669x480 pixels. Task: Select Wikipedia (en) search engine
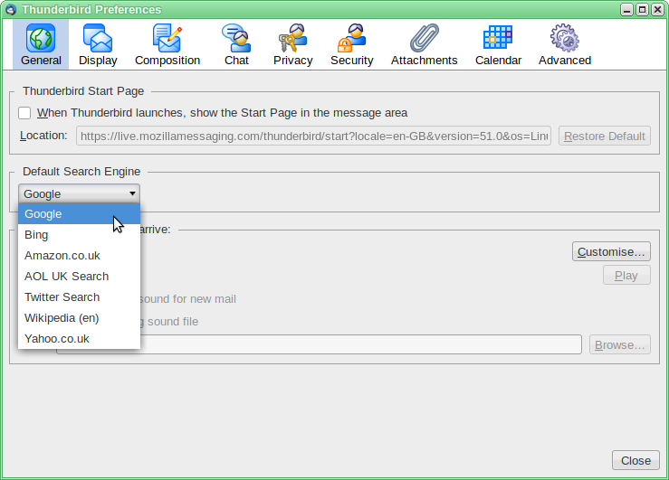click(x=79, y=318)
